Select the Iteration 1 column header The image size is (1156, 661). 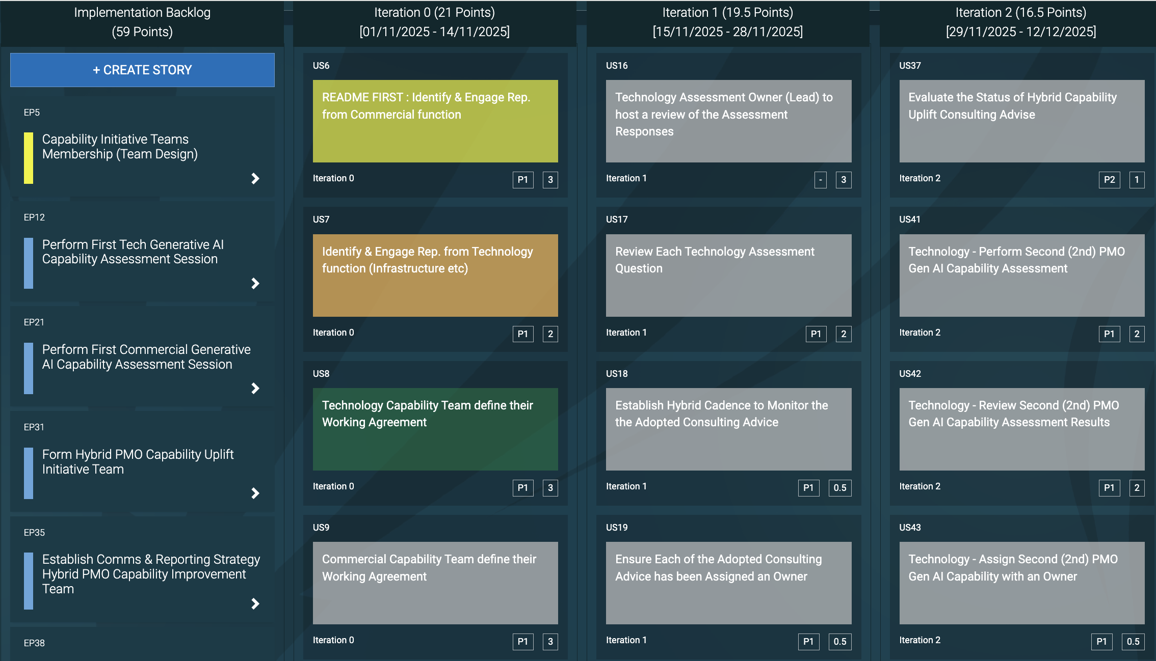coord(727,22)
